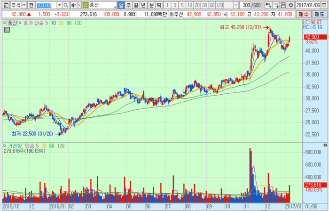Select the 분 (minute) chart tab

[151, 5]
